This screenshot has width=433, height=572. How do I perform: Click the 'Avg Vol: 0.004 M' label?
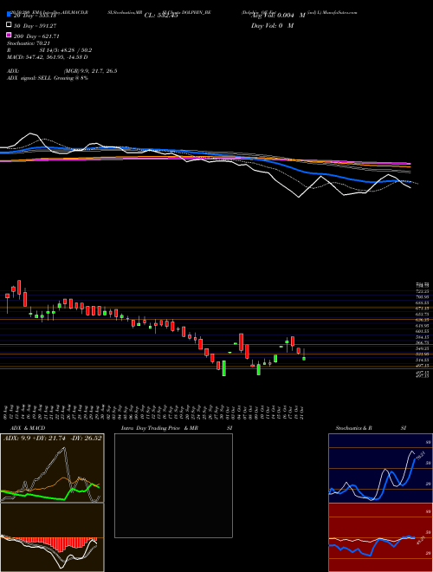click(x=278, y=16)
